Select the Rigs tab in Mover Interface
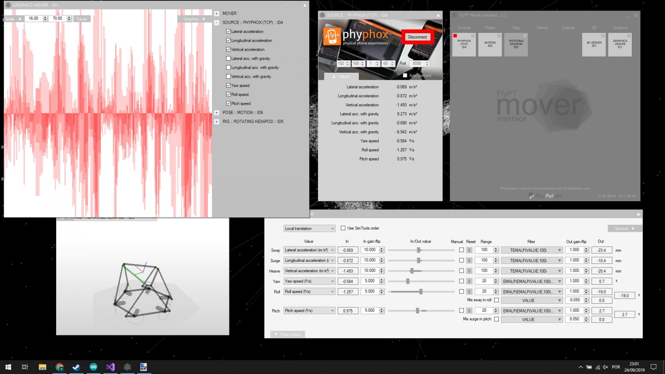The image size is (665, 374). [x=516, y=28]
